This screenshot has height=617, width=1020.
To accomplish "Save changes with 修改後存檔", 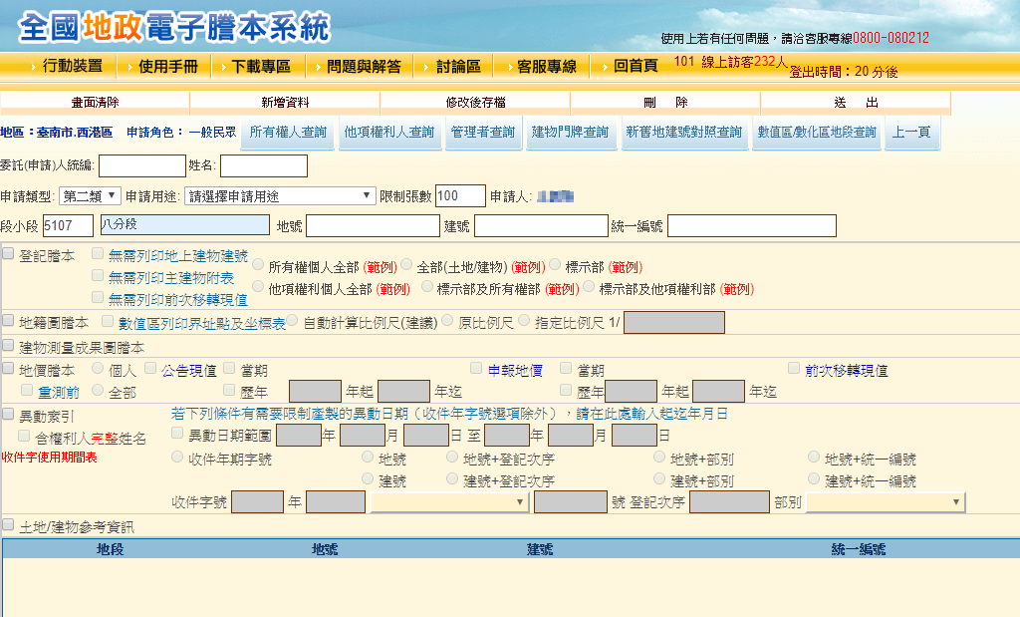I will click(x=473, y=102).
